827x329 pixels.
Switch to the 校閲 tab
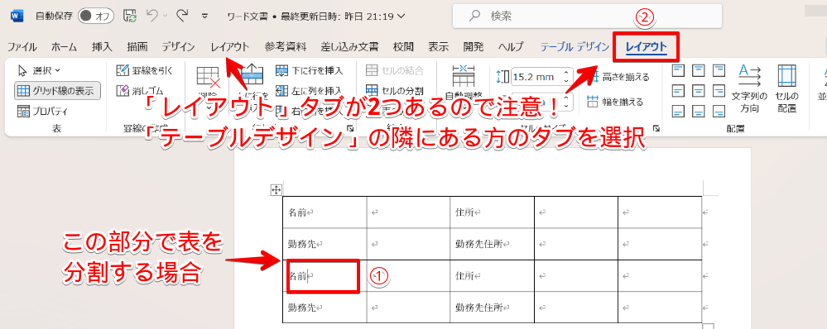point(403,47)
